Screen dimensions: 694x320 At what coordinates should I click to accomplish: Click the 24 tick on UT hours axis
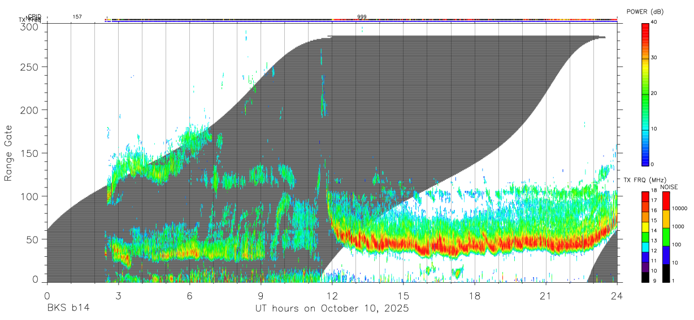click(x=617, y=296)
